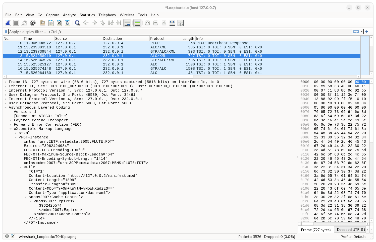Start a new capture with the shark fin icon
This screenshot has width=376, height=242.
coord(8,23)
